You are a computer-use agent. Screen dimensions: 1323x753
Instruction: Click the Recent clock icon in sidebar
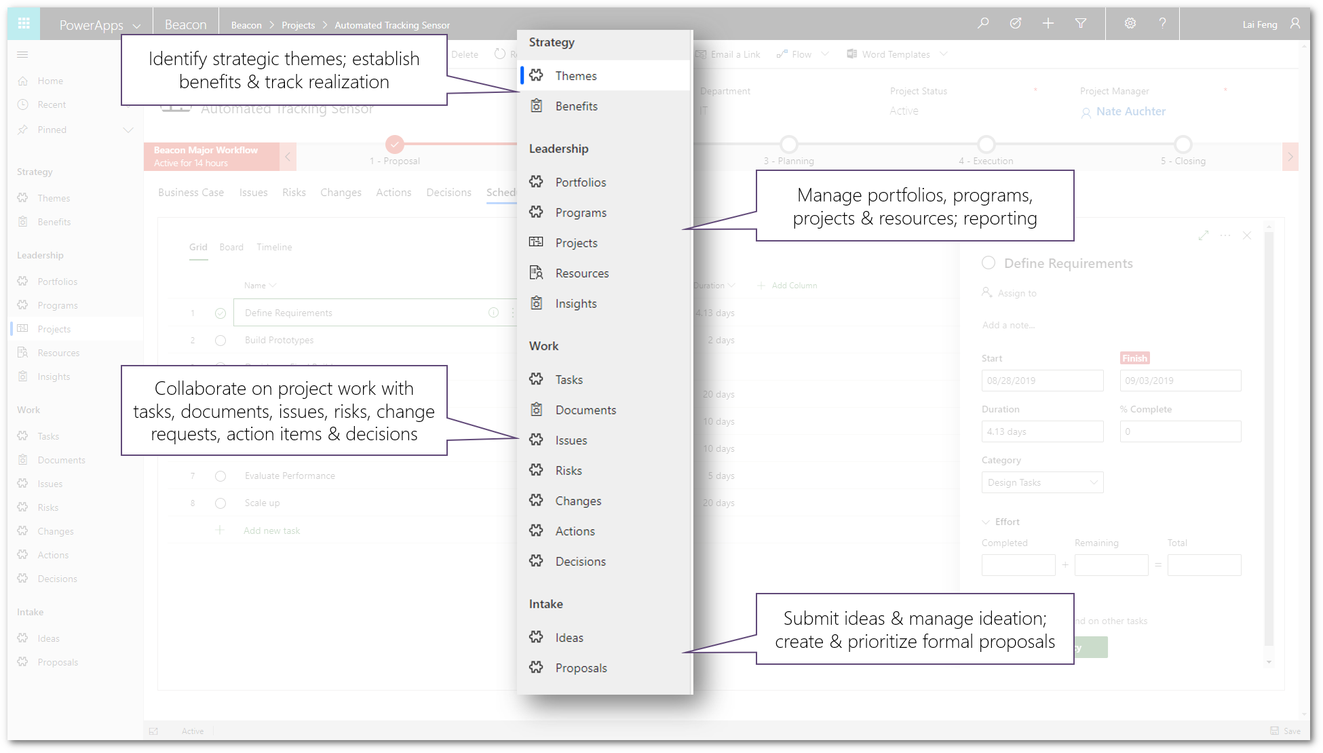[x=23, y=104]
